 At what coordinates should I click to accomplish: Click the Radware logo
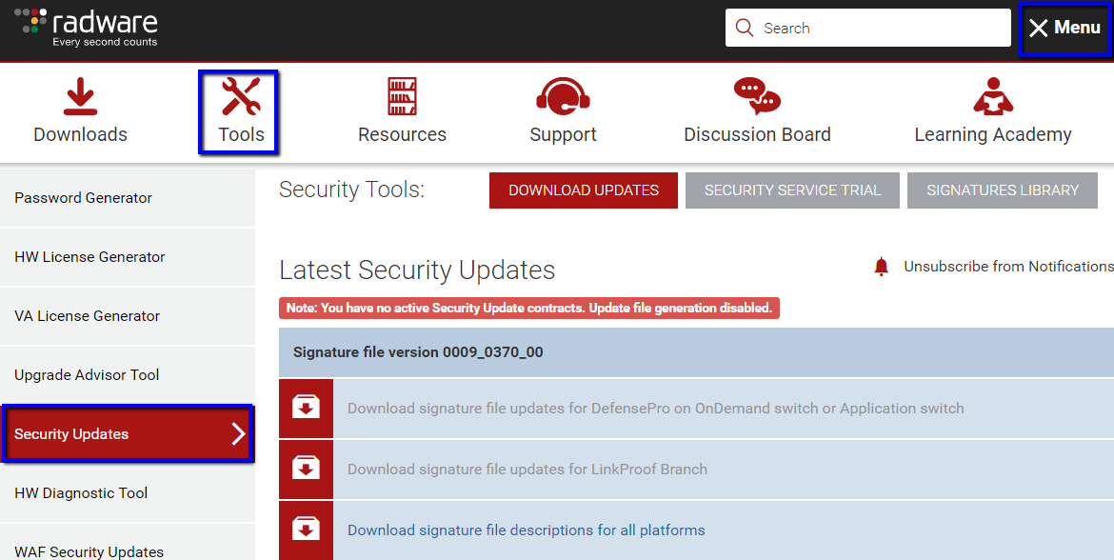coord(87,28)
